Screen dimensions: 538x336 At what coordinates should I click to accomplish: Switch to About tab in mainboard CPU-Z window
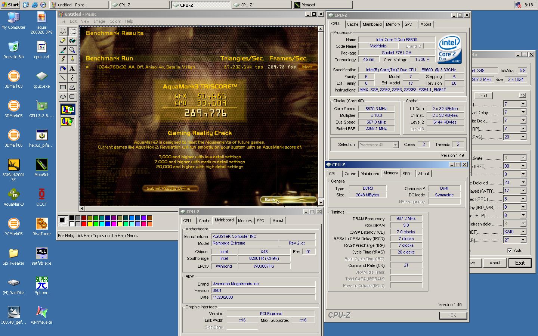[278, 221]
